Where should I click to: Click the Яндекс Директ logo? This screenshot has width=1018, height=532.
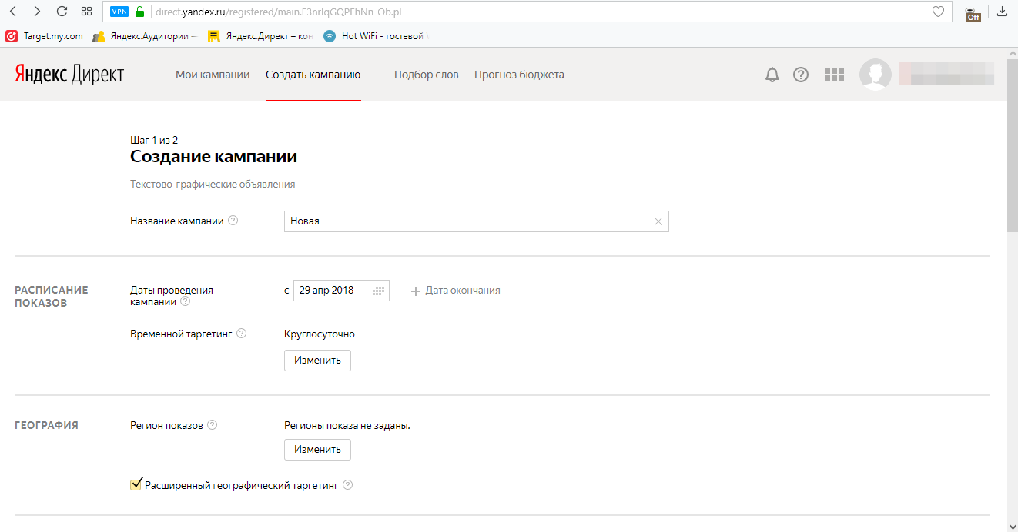click(x=69, y=75)
